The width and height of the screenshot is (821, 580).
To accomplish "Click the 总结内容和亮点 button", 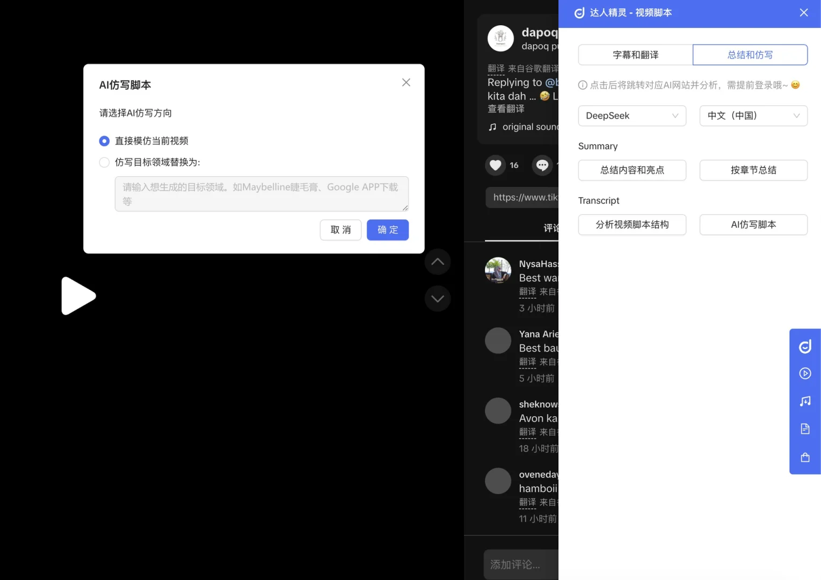I will (632, 170).
